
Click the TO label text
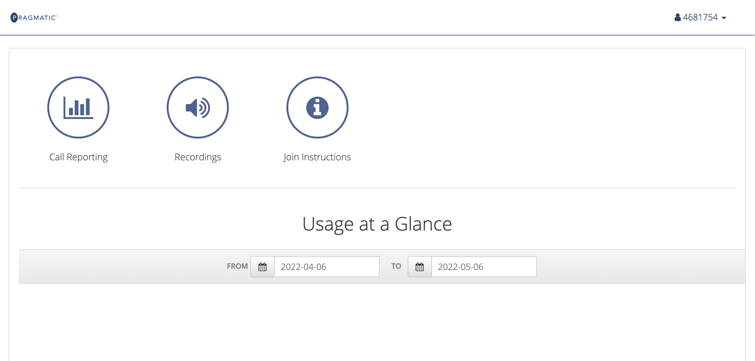pyautogui.click(x=396, y=266)
